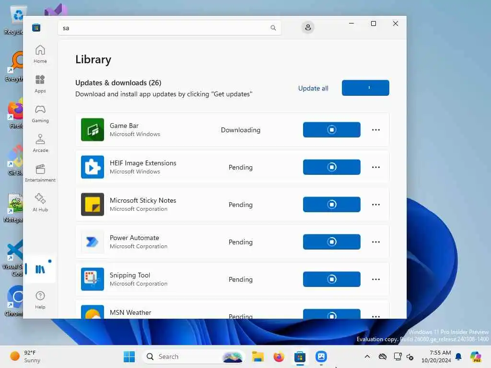Click the Microsoft Store taskbar icon
The width and height of the screenshot is (491, 368).
[x=300, y=356]
